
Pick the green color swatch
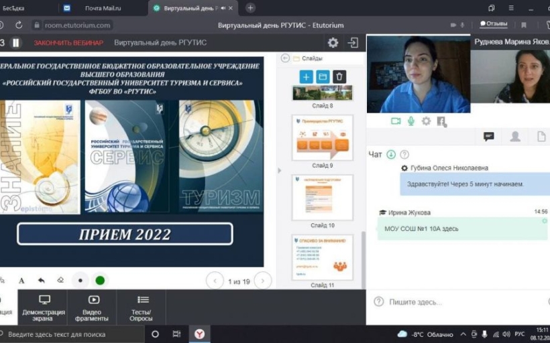[x=100, y=280]
